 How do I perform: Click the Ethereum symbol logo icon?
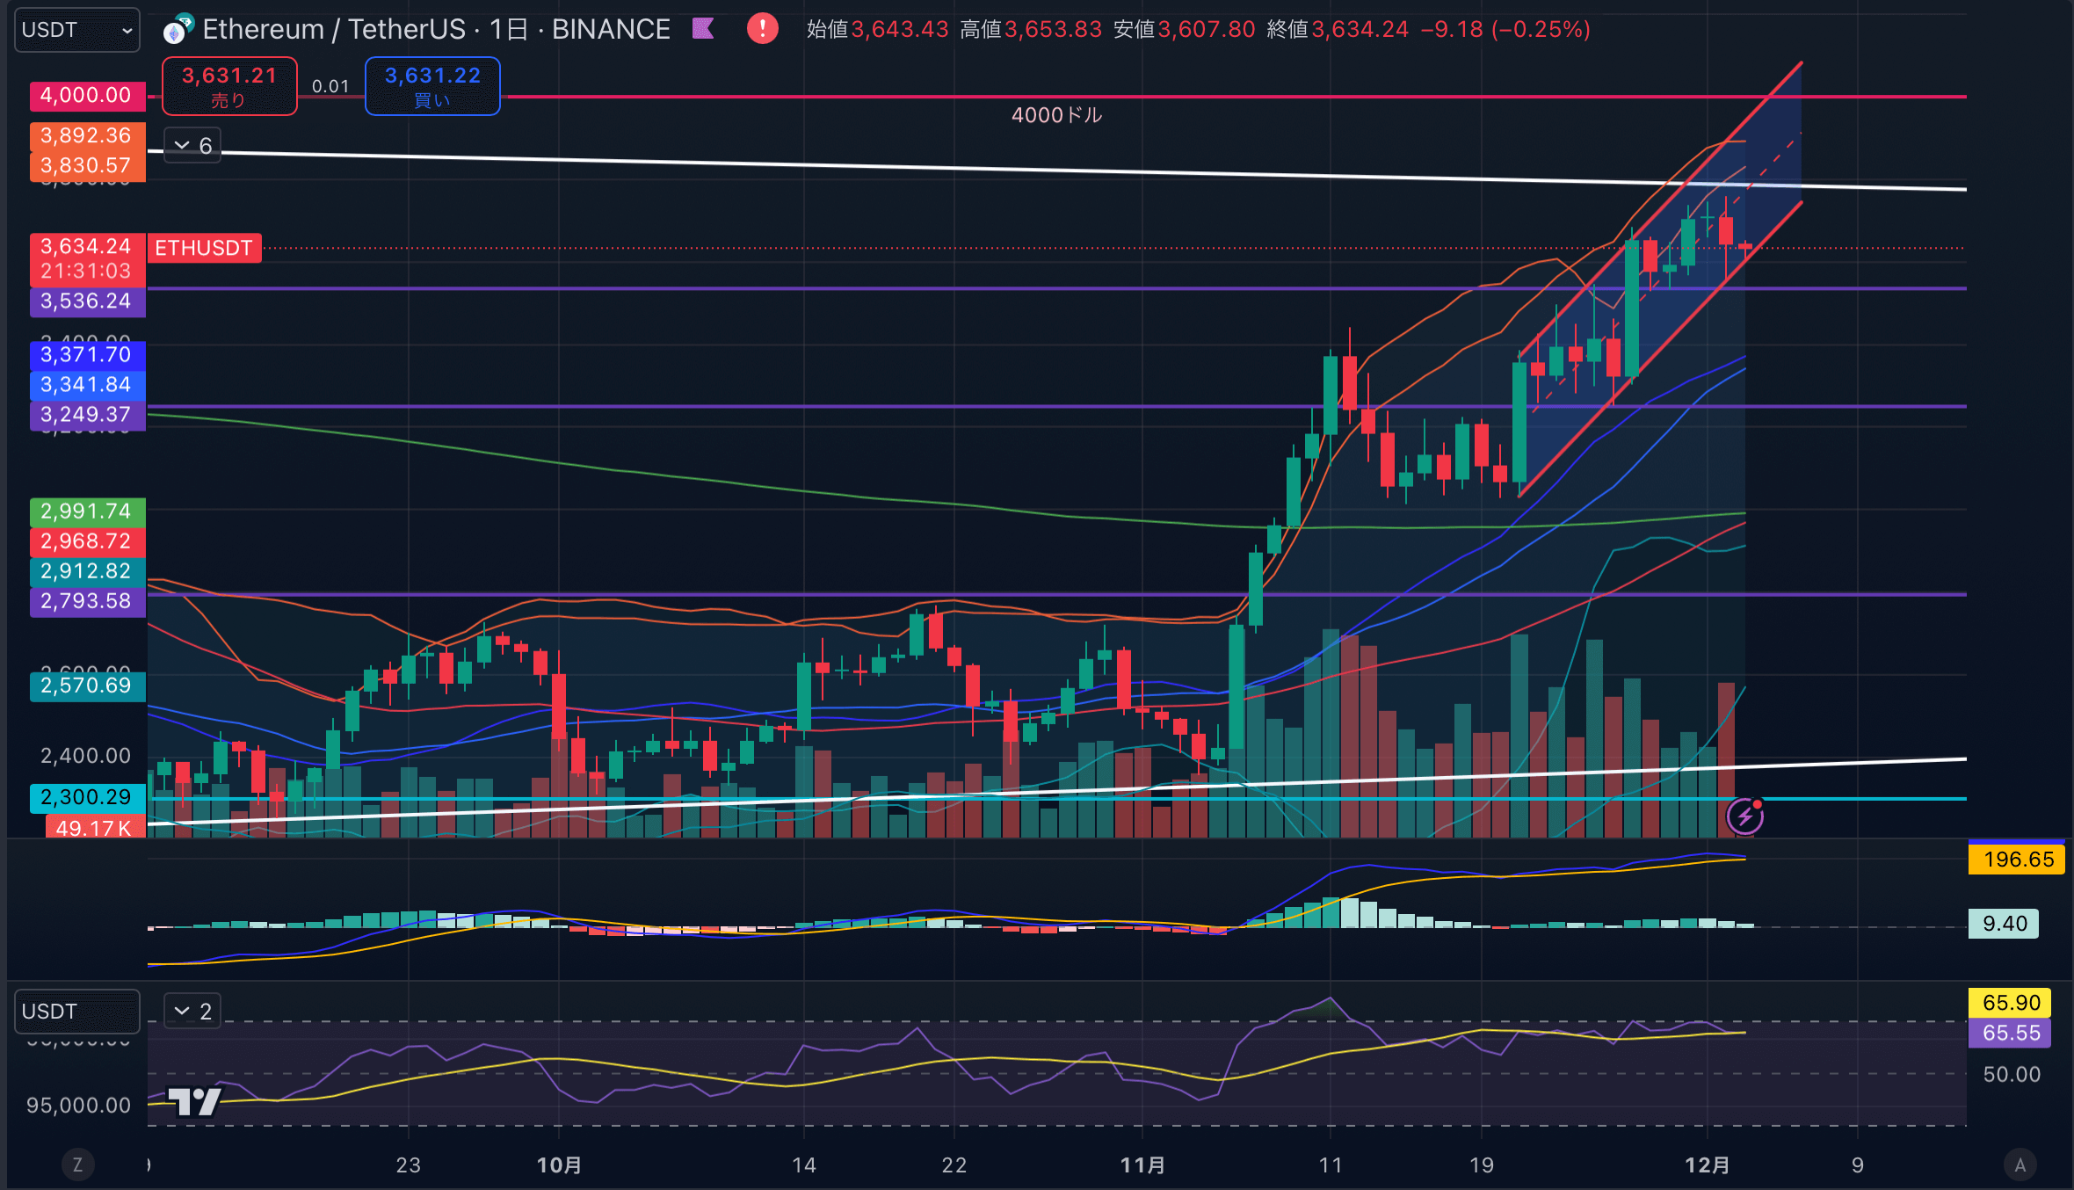pos(178,30)
